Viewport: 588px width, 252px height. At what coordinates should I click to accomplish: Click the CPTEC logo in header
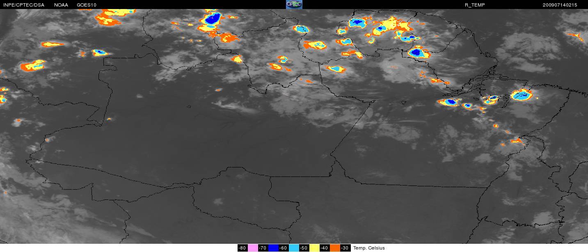point(294,5)
